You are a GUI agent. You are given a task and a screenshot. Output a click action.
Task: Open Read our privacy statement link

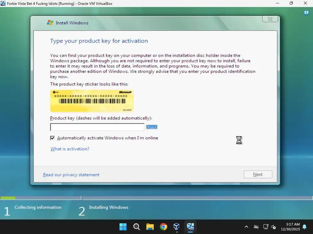click(71, 175)
